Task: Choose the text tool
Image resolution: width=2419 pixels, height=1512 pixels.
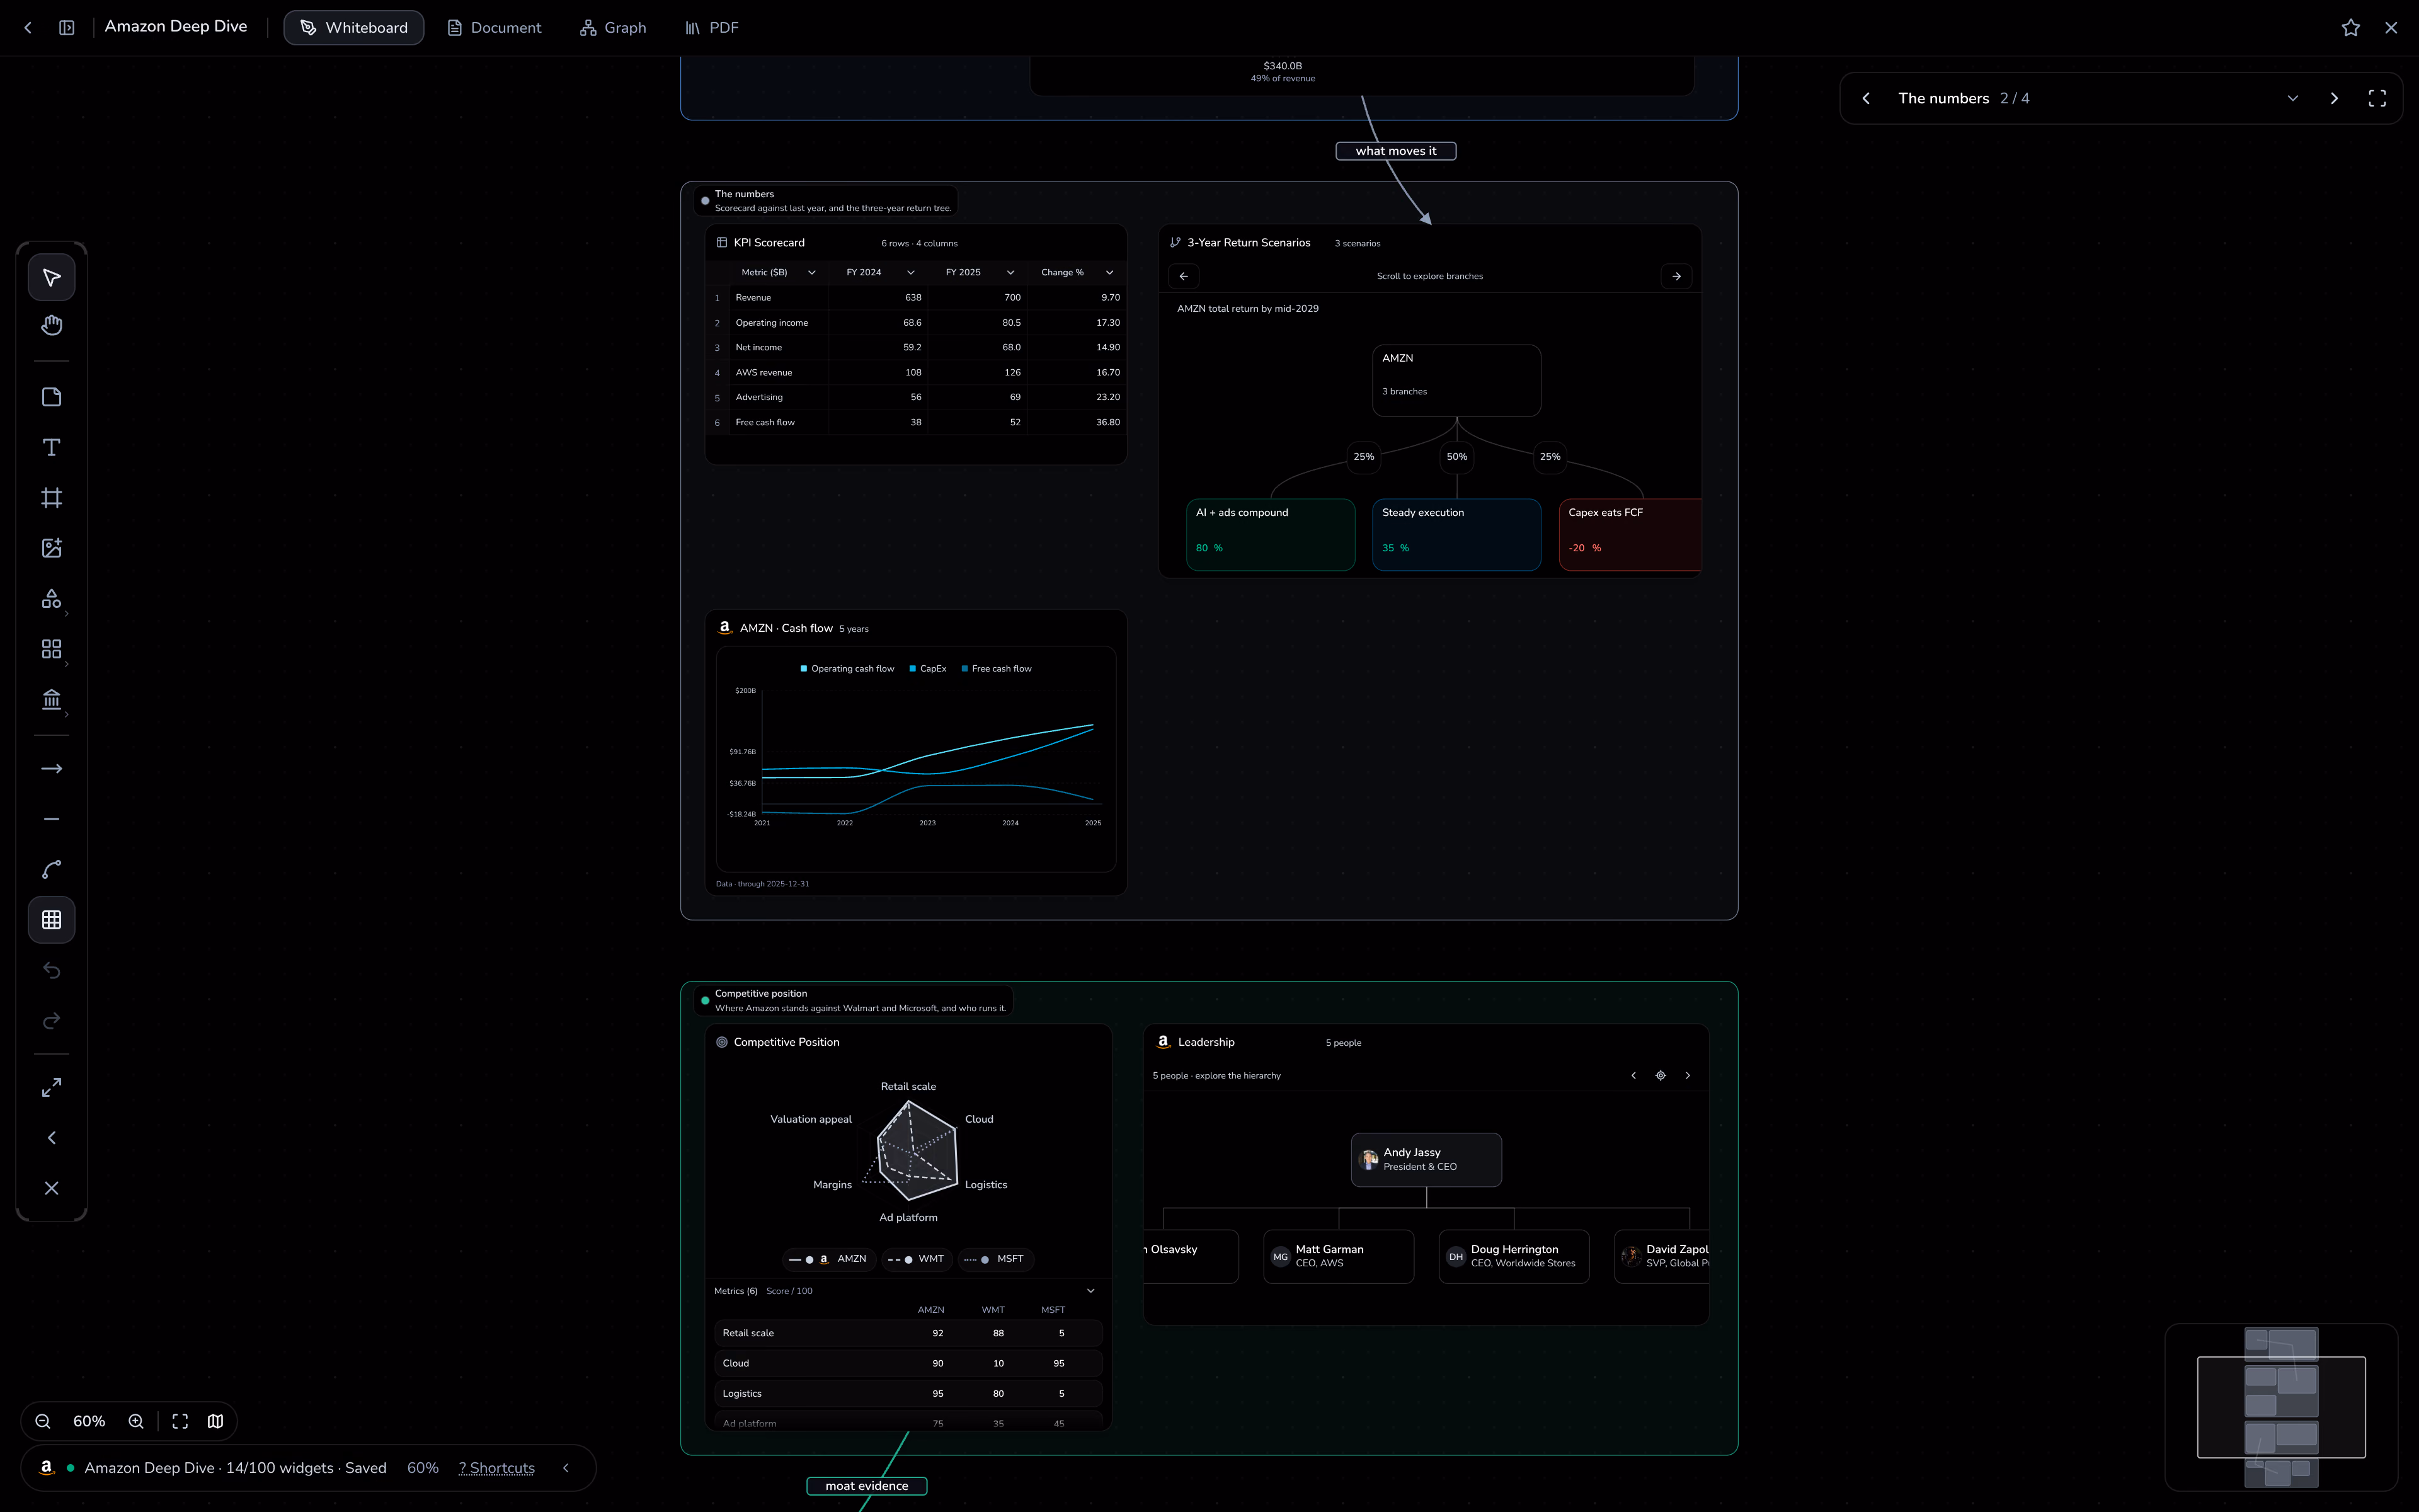Action: pyautogui.click(x=52, y=447)
